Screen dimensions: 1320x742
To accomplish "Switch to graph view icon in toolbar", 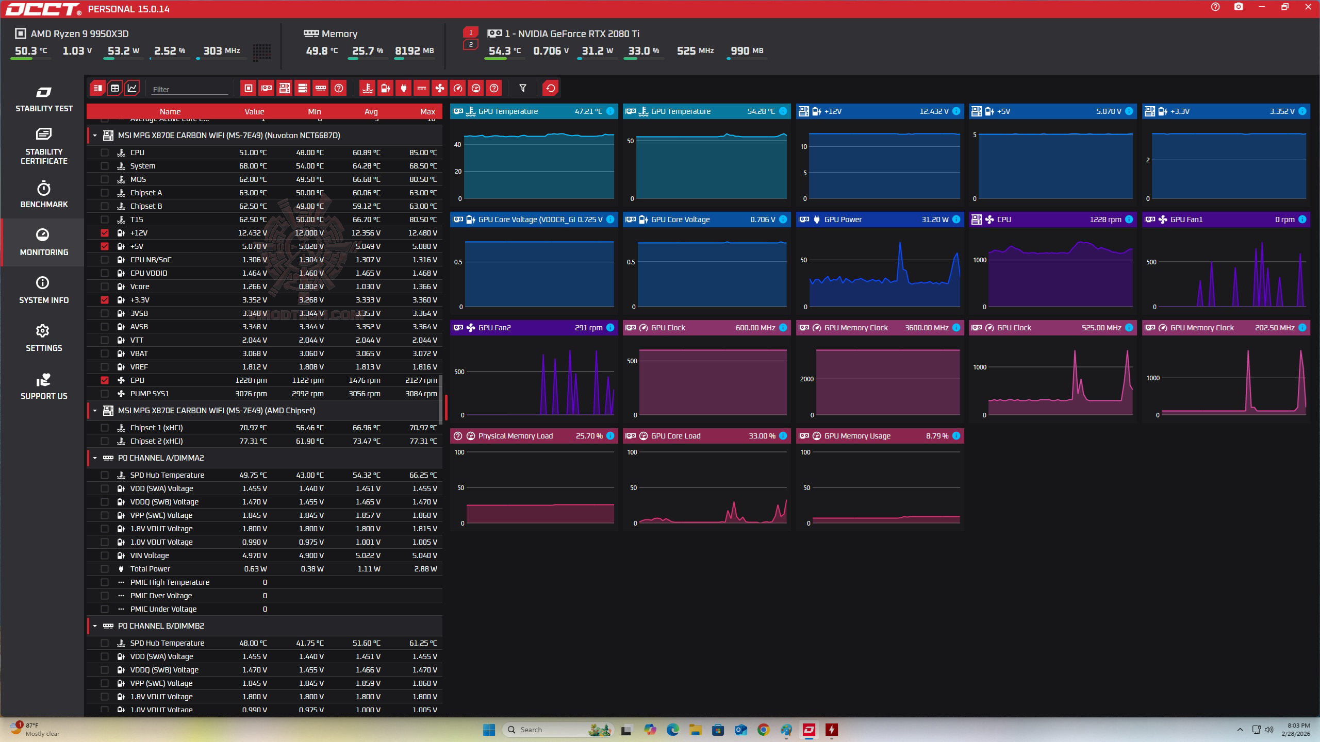I will pos(132,88).
